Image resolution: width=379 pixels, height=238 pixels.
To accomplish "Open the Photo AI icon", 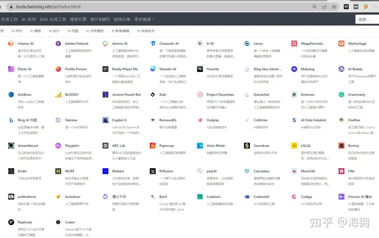I will point(11,69).
